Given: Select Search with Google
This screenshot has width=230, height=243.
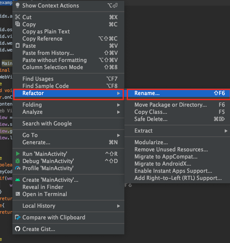Looking at the screenshot, I should (68, 124).
